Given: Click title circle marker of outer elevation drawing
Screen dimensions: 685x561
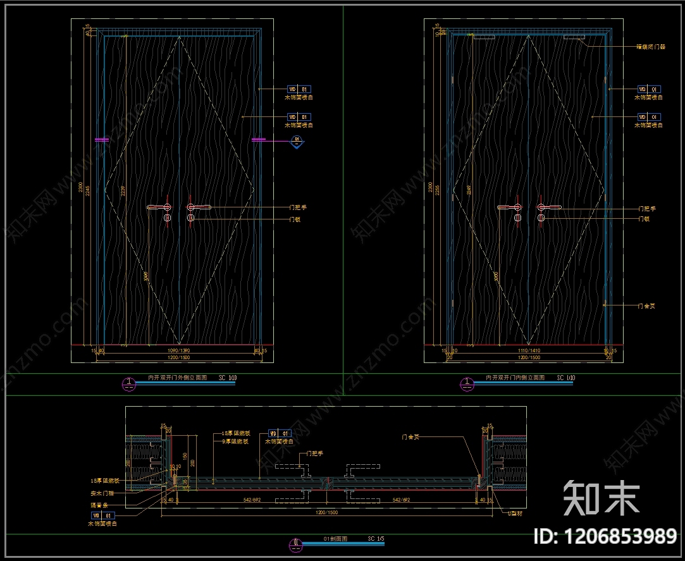Looking at the screenshot, I should tap(129, 384).
